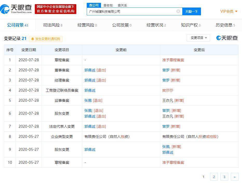242x183 pixels.
Task: Click 樊莎莎 in 工商登记联络员备案 row
Action: 168,90
